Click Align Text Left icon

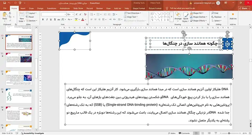91,19
